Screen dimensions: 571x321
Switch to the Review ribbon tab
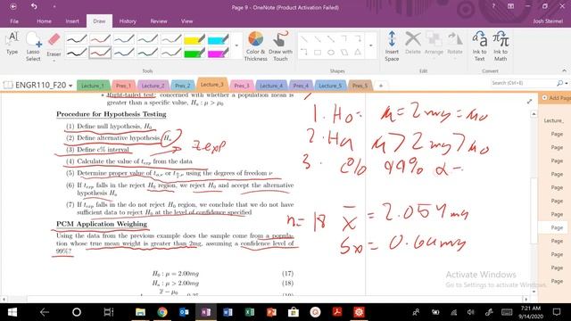tap(159, 21)
